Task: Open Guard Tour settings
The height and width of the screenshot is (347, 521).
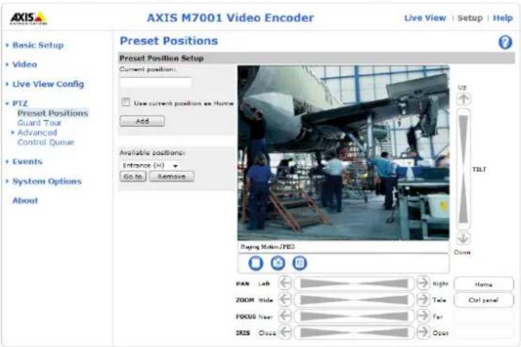Action: pos(39,123)
